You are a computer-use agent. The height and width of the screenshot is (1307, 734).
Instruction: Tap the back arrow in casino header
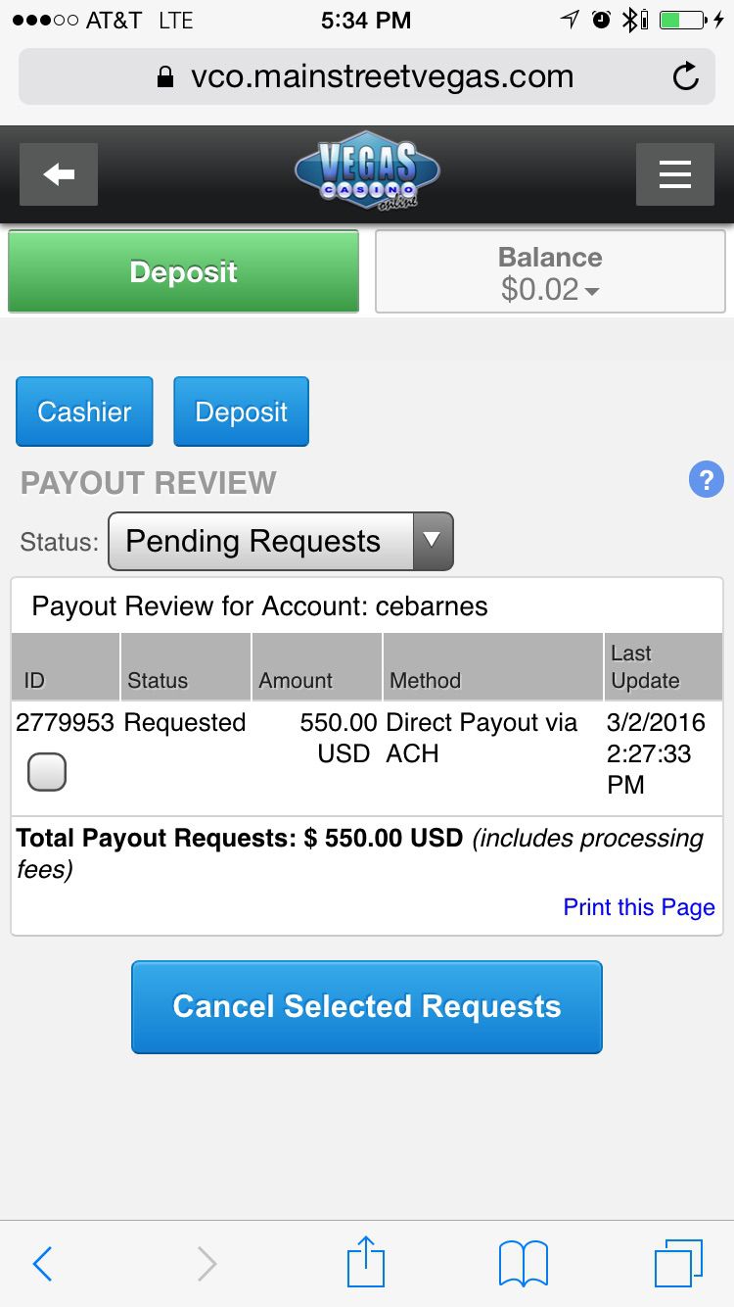tap(59, 174)
